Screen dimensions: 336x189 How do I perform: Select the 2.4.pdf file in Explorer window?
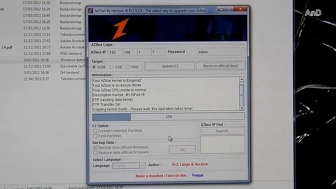[6, 47]
